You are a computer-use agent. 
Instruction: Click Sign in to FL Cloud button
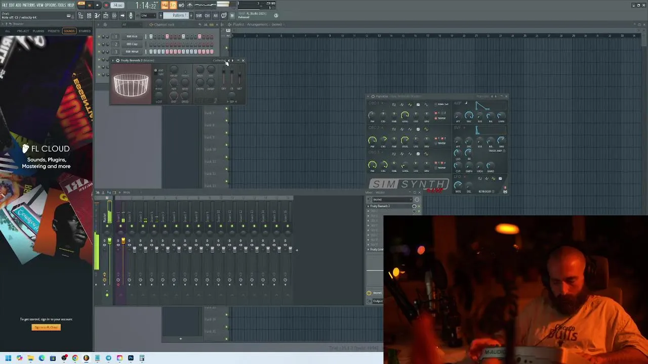pyautogui.click(x=46, y=327)
